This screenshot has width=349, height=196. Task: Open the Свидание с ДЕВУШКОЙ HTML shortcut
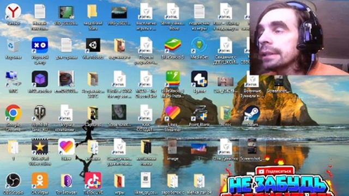click(225, 45)
